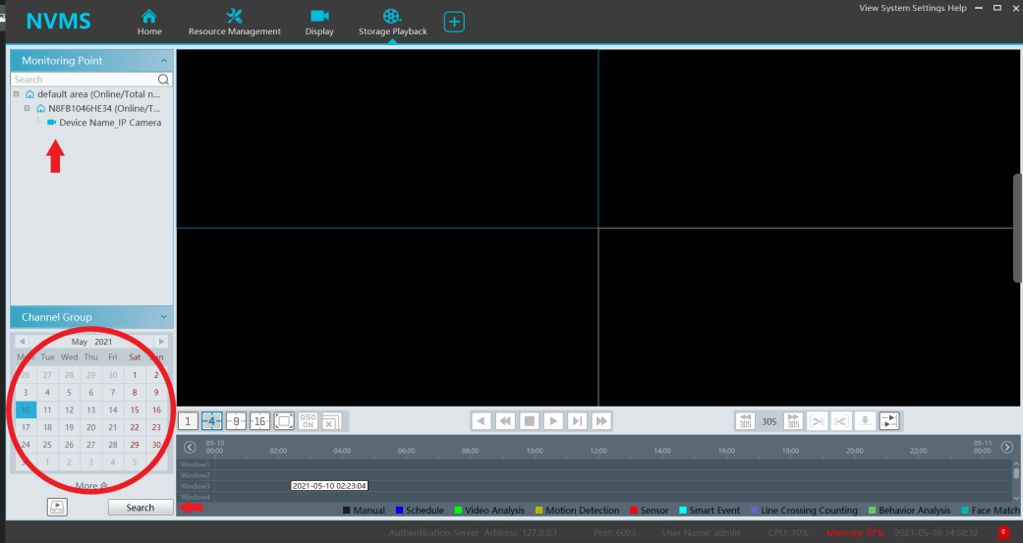This screenshot has height=543, width=1023.
Task: Click the add new tab plus icon
Action: (453, 22)
